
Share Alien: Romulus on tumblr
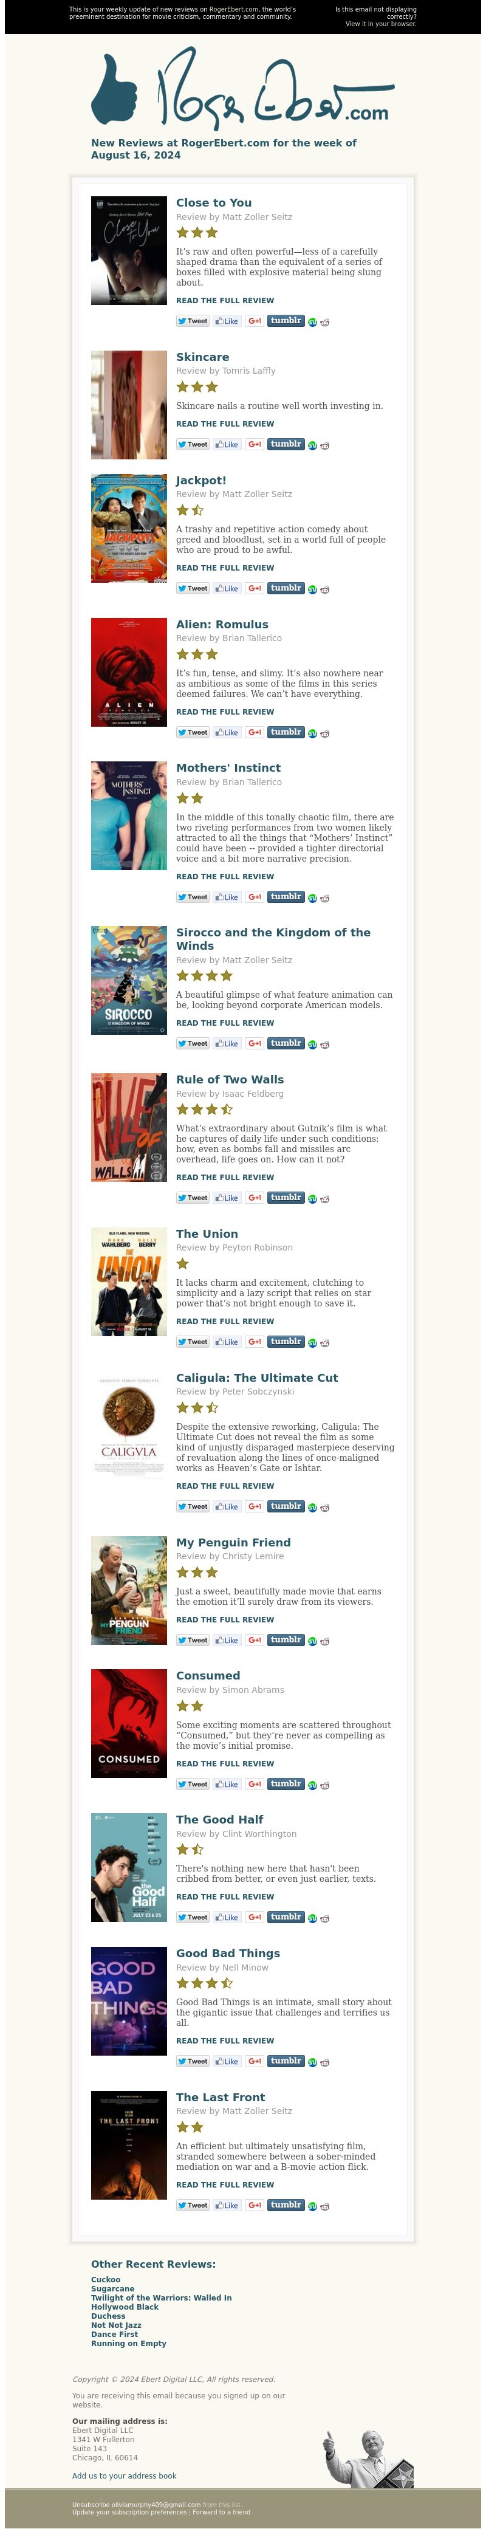(x=286, y=732)
